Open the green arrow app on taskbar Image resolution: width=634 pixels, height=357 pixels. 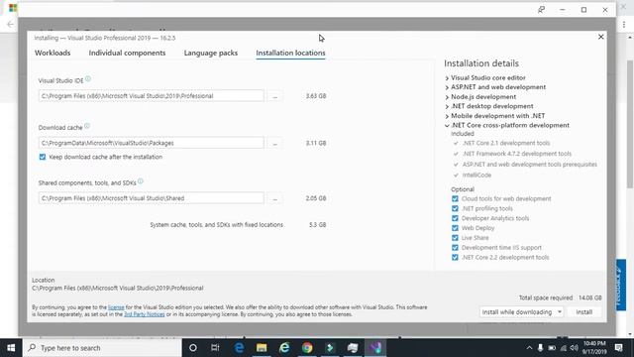[x=330, y=348]
